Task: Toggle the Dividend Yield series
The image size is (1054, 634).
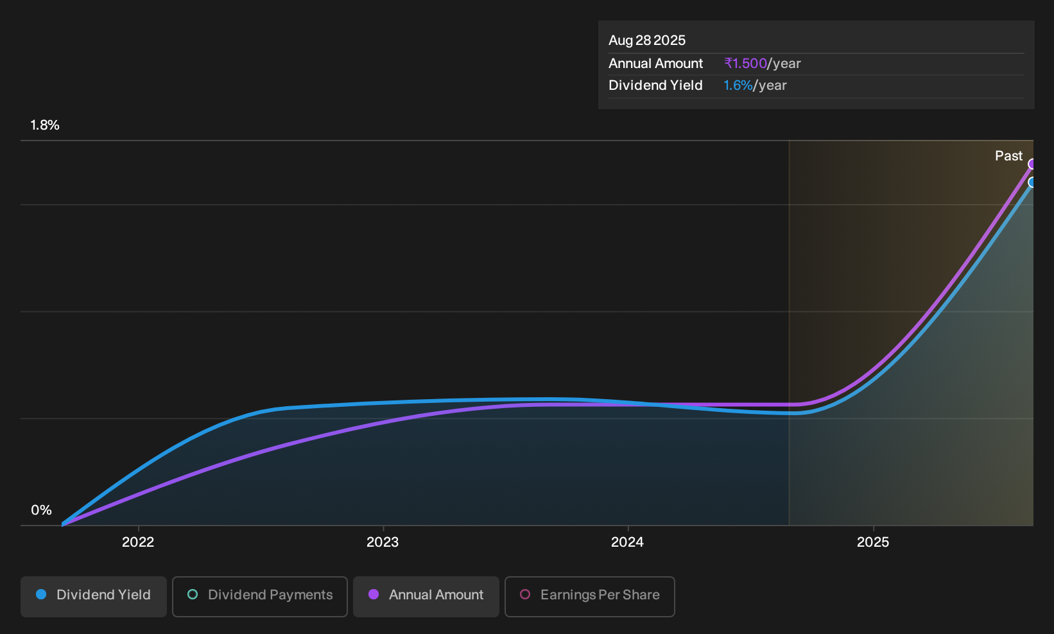Action: [93, 596]
